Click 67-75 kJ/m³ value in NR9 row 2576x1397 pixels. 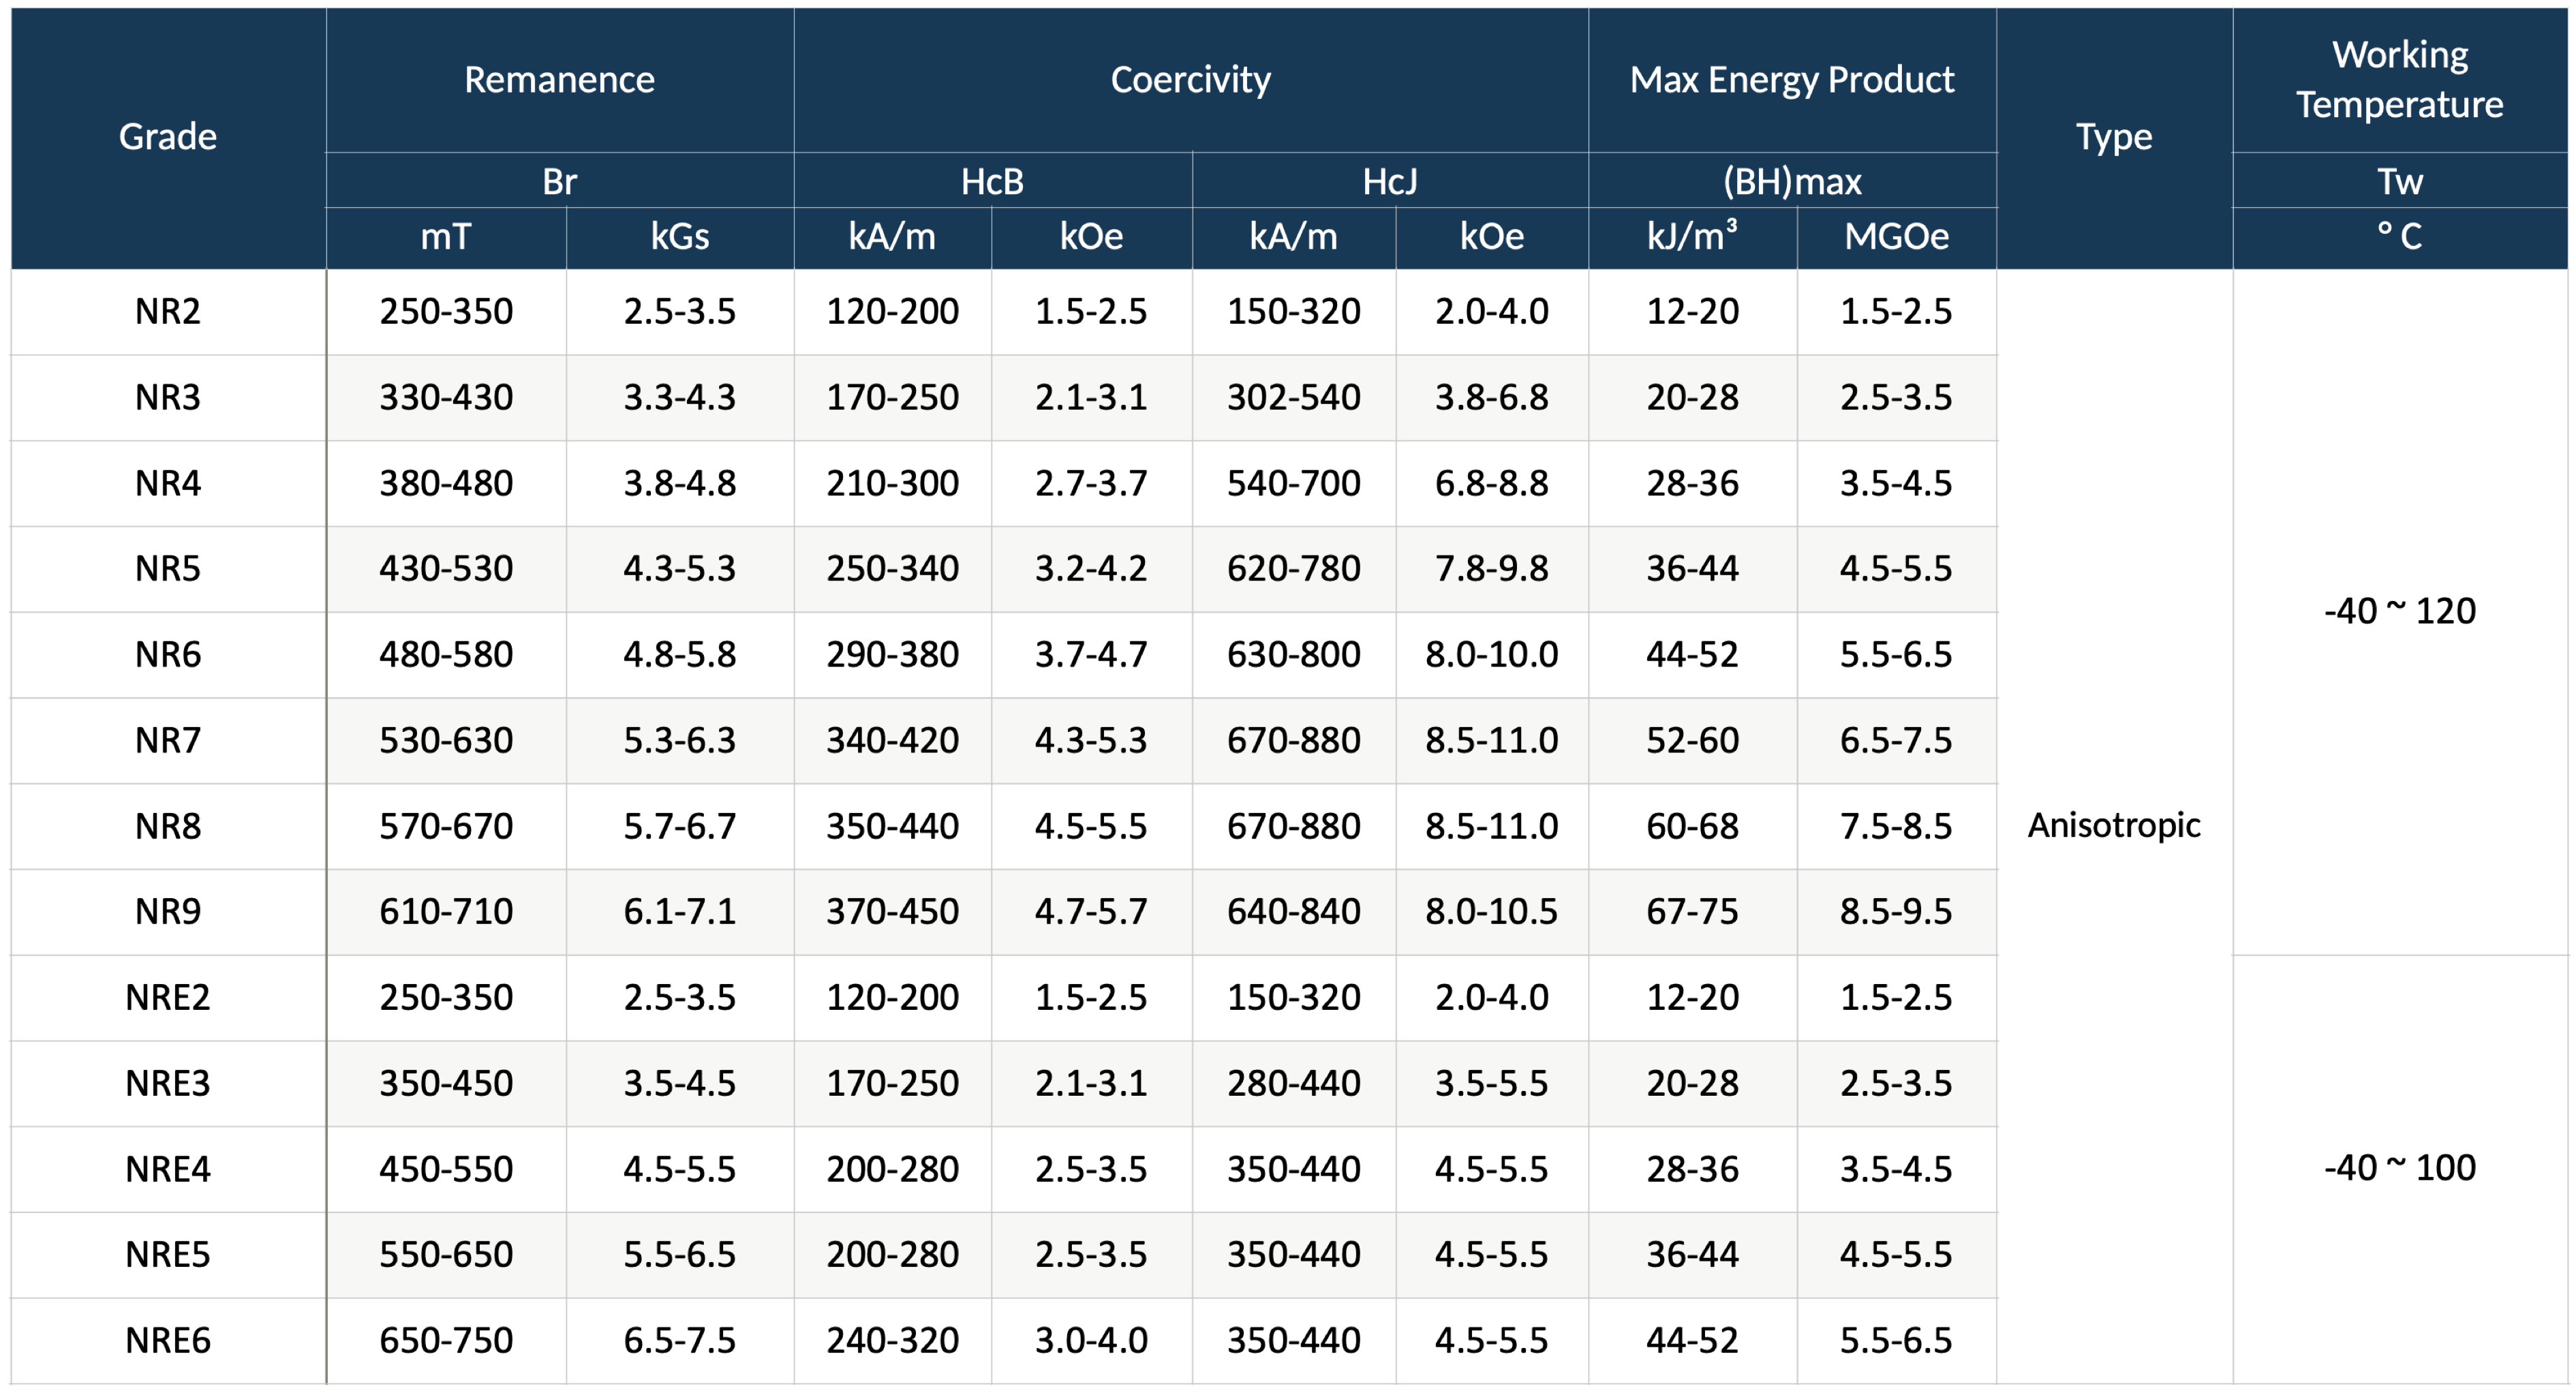coord(1692,912)
